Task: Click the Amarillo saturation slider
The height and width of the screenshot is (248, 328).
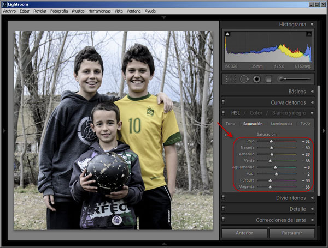Action: pos(277,154)
